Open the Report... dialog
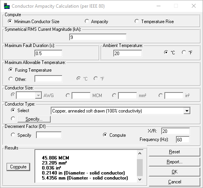This screenshot has width=203, height=188. tap(174, 162)
